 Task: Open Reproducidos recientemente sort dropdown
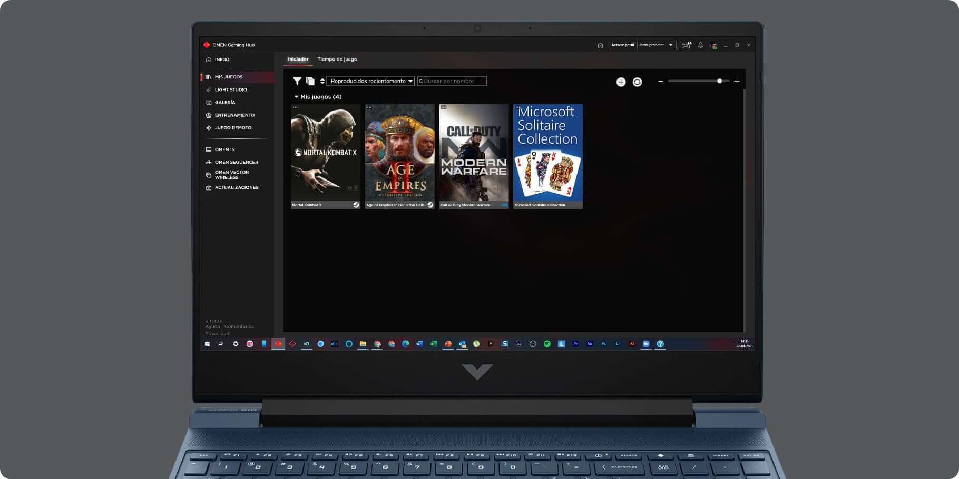370,81
